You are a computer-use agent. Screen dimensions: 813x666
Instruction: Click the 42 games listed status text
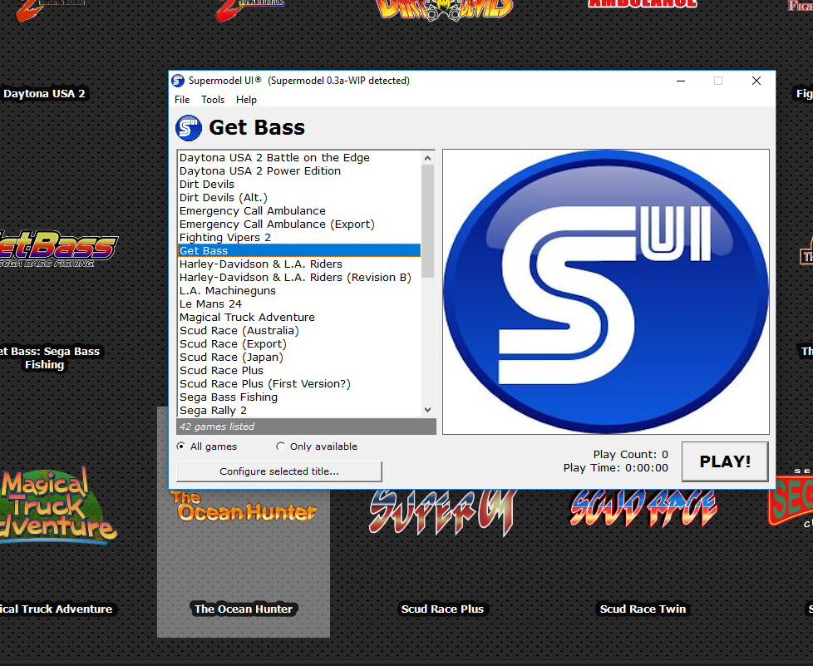(x=217, y=427)
